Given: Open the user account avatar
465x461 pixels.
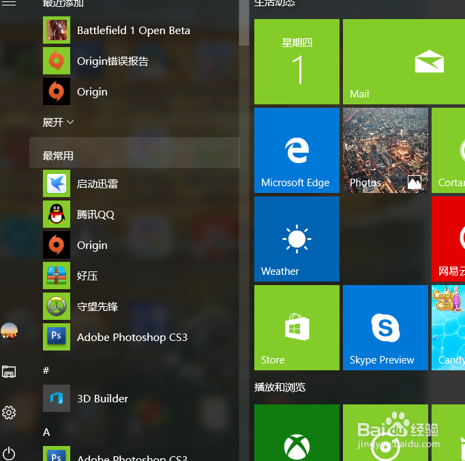Looking at the screenshot, I should click(9, 331).
